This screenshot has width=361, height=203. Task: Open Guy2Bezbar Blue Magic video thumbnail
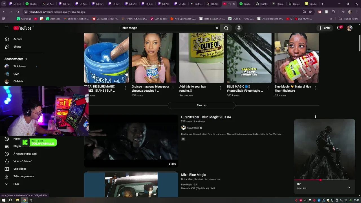pos(131,141)
